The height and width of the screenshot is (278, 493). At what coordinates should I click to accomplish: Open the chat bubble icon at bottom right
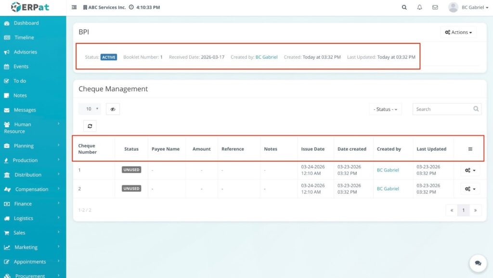(x=478, y=263)
